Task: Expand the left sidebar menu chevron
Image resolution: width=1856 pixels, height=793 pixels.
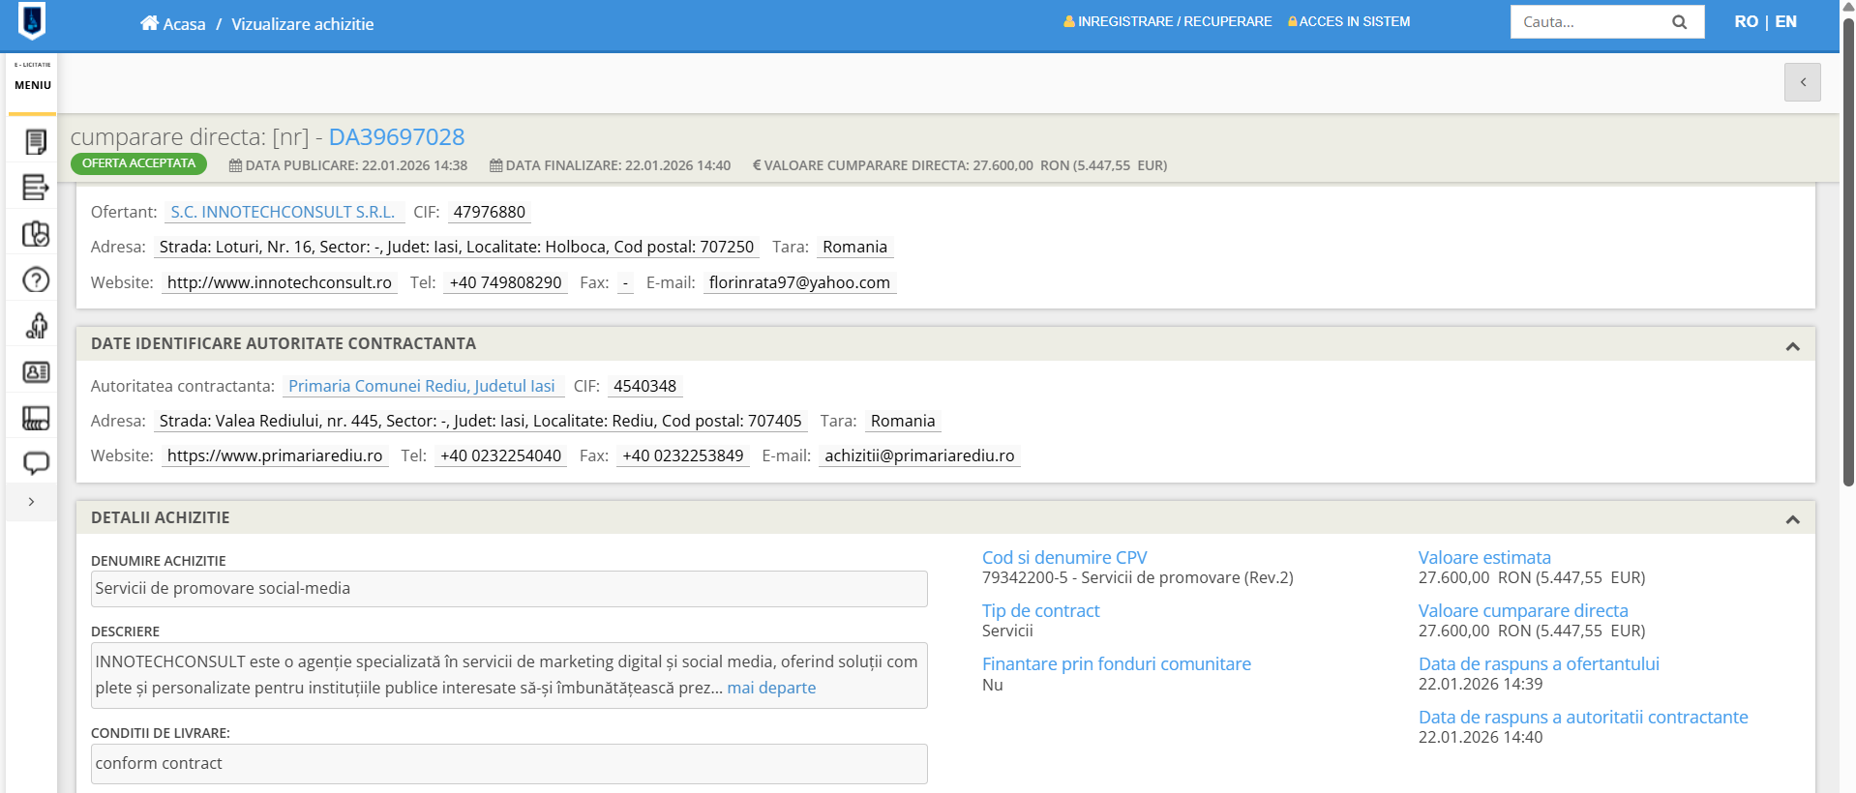Action: point(32,502)
